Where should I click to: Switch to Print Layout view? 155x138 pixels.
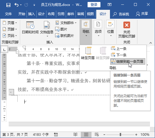(86, 135)
